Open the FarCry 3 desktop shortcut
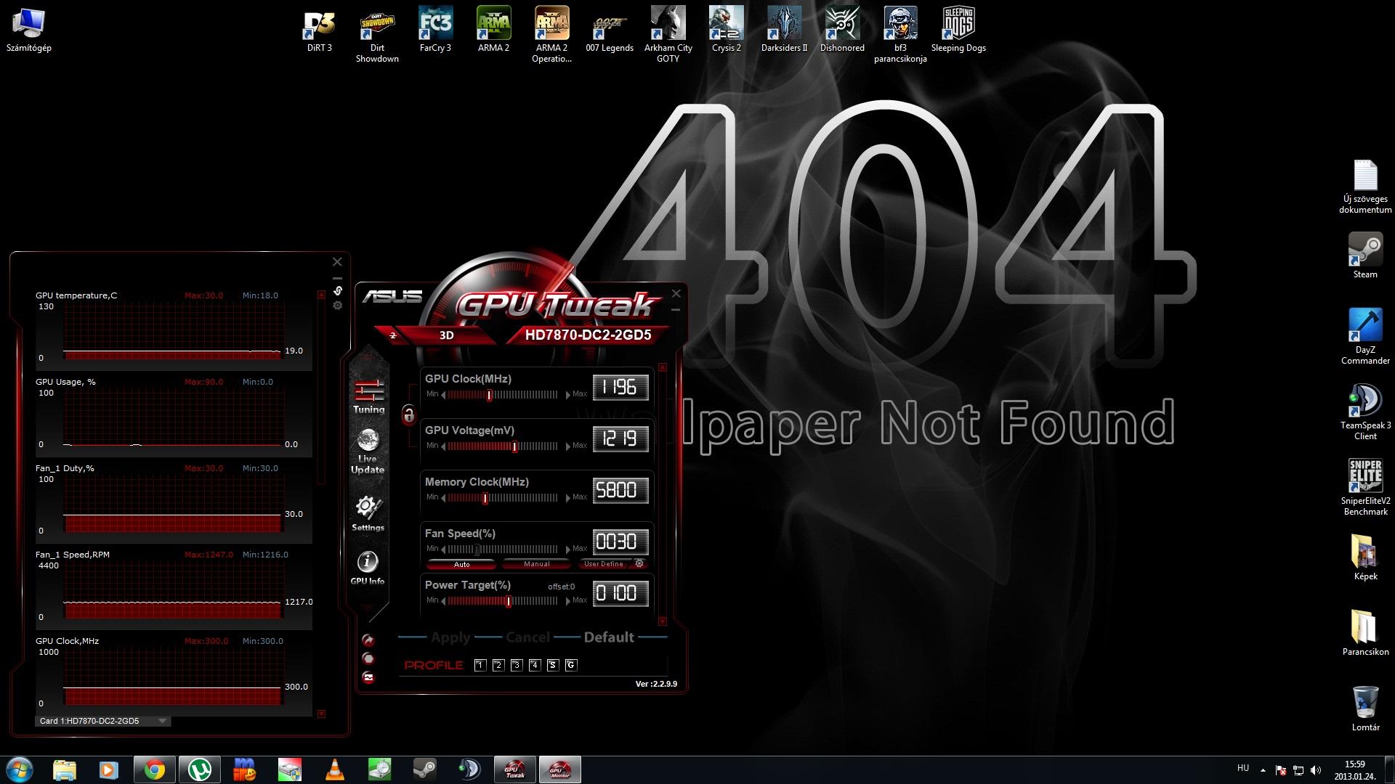This screenshot has height=784, width=1395. 435,30
